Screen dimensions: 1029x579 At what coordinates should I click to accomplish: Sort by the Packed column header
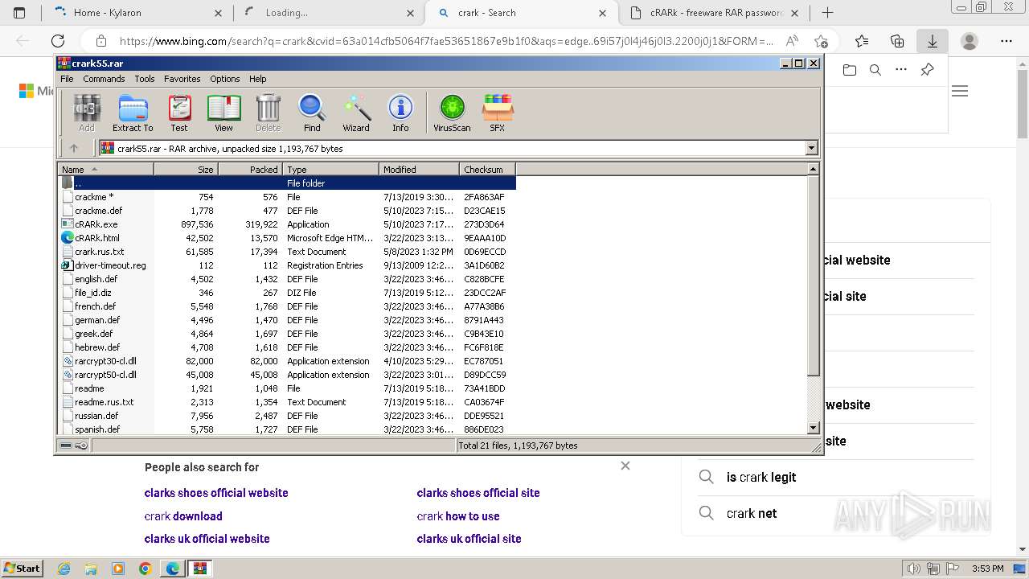250,169
